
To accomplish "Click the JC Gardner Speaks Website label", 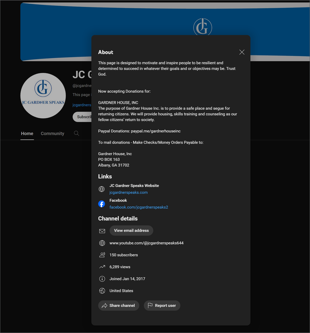I will point(134,186).
